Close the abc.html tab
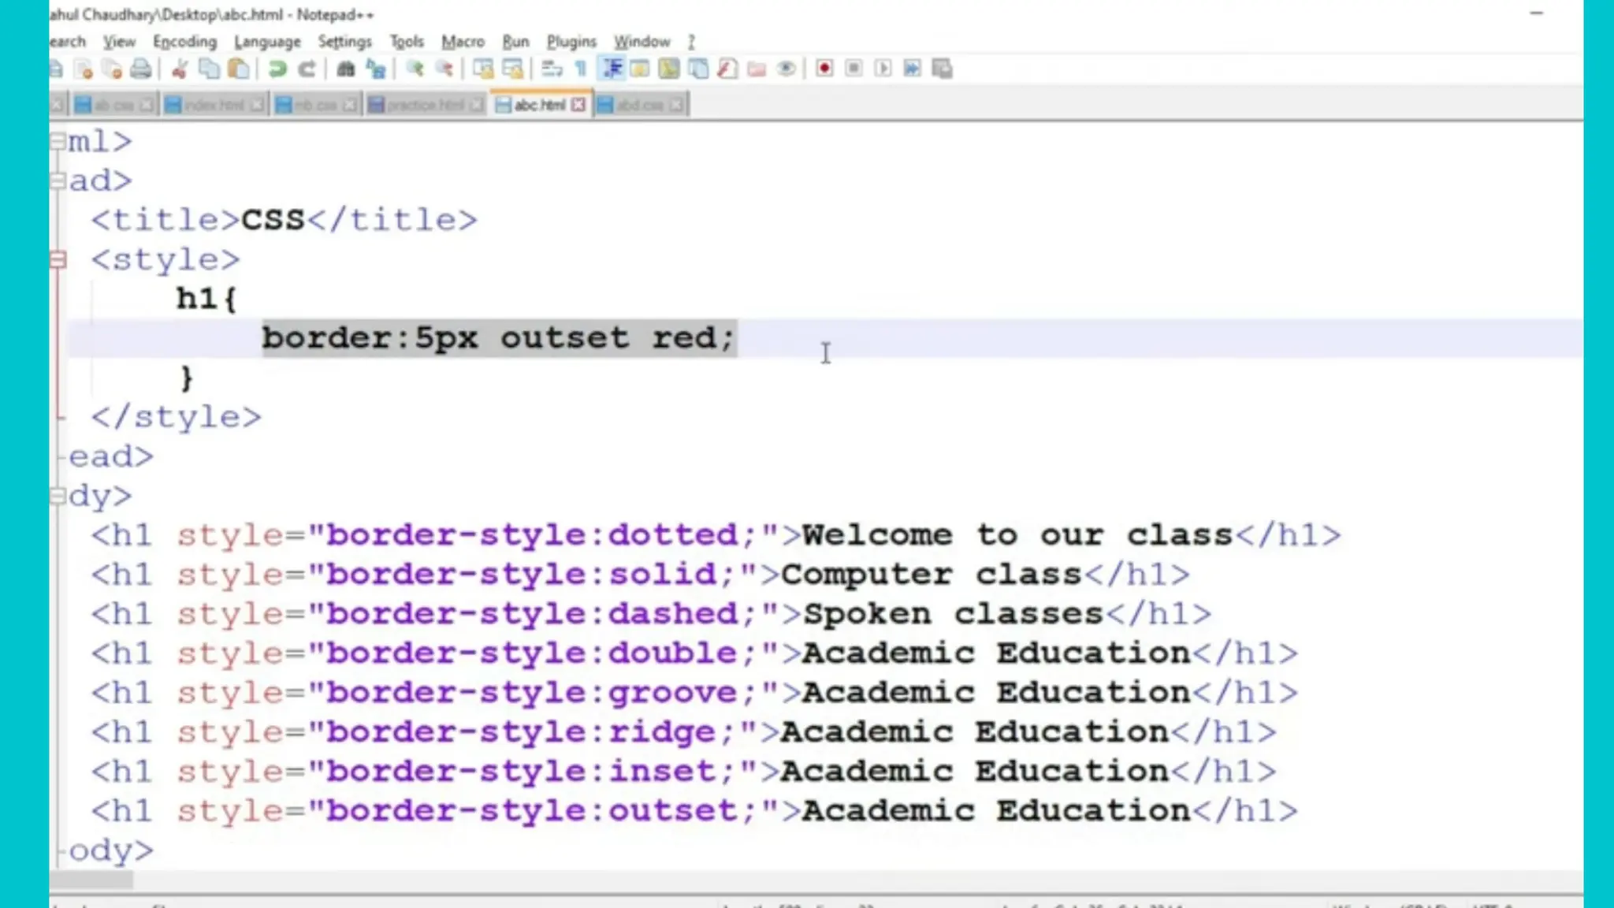Screen dimensions: 1614x908 578,105
